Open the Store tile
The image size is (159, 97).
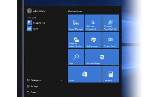click(85, 74)
